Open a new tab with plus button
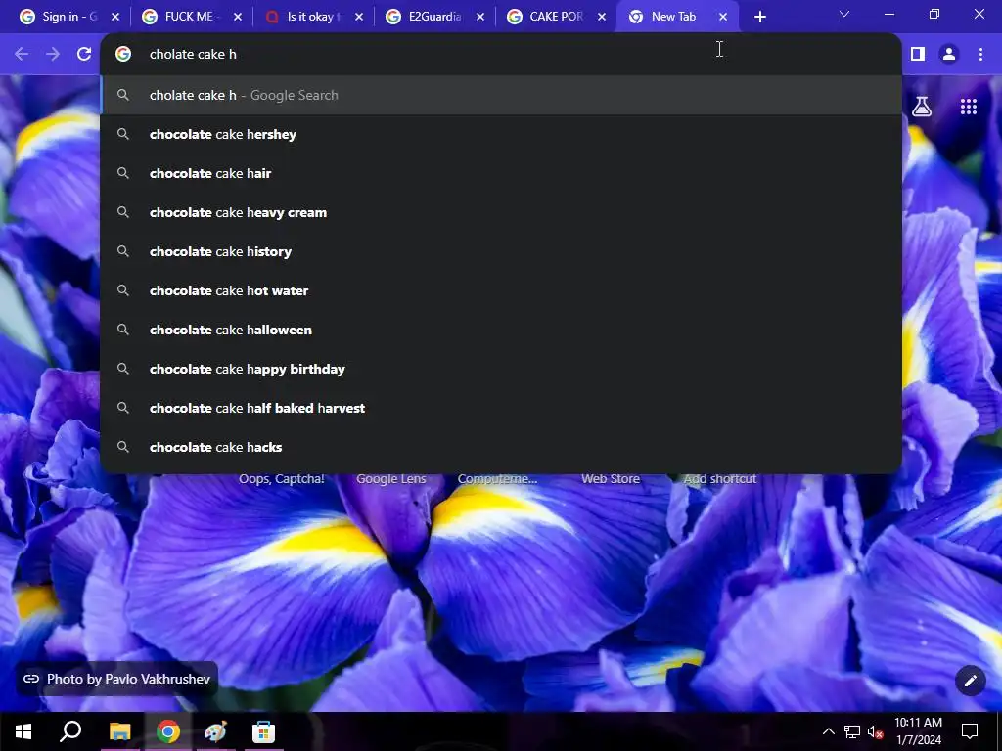Screen dimensions: 1002x751 pos(759,17)
